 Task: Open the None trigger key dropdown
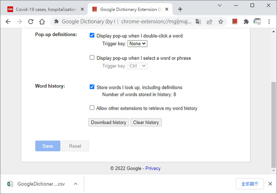(137, 44)
